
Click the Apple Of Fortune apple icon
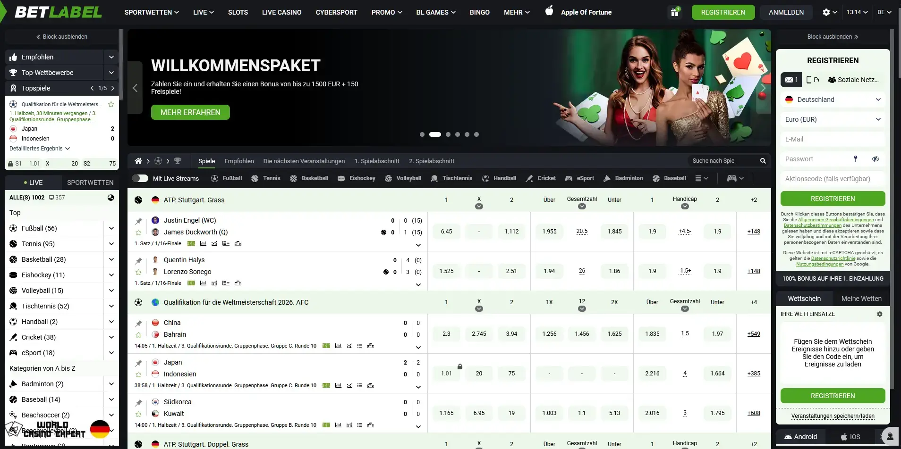549,11
